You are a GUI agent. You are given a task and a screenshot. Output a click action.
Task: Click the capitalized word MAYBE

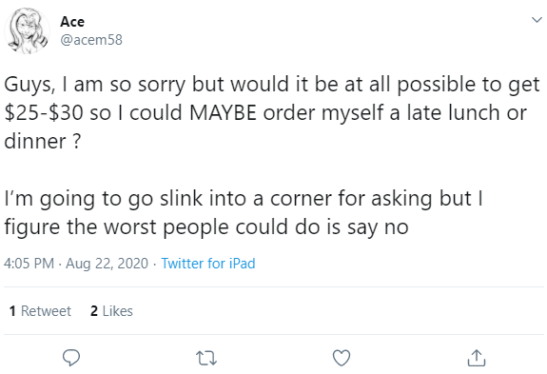(x=224, y=112)
